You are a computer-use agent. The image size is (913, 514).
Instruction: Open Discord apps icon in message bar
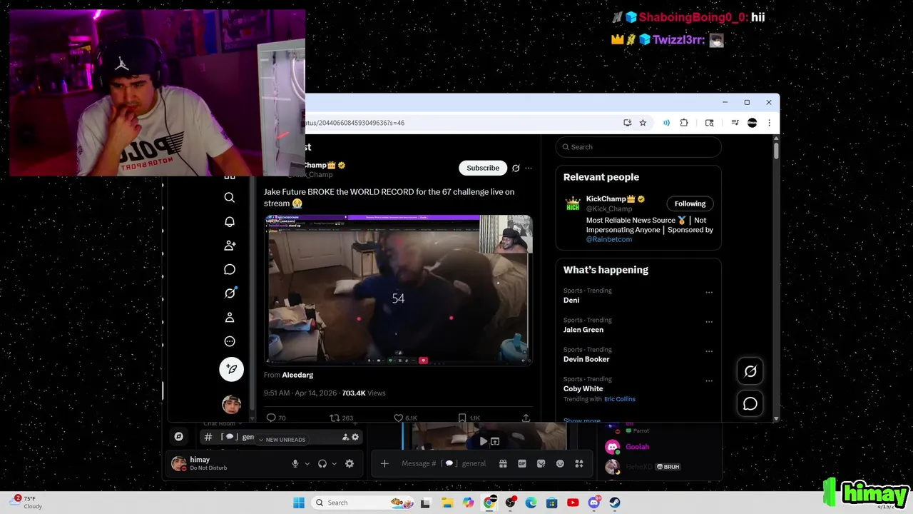(x=579, y=463)
